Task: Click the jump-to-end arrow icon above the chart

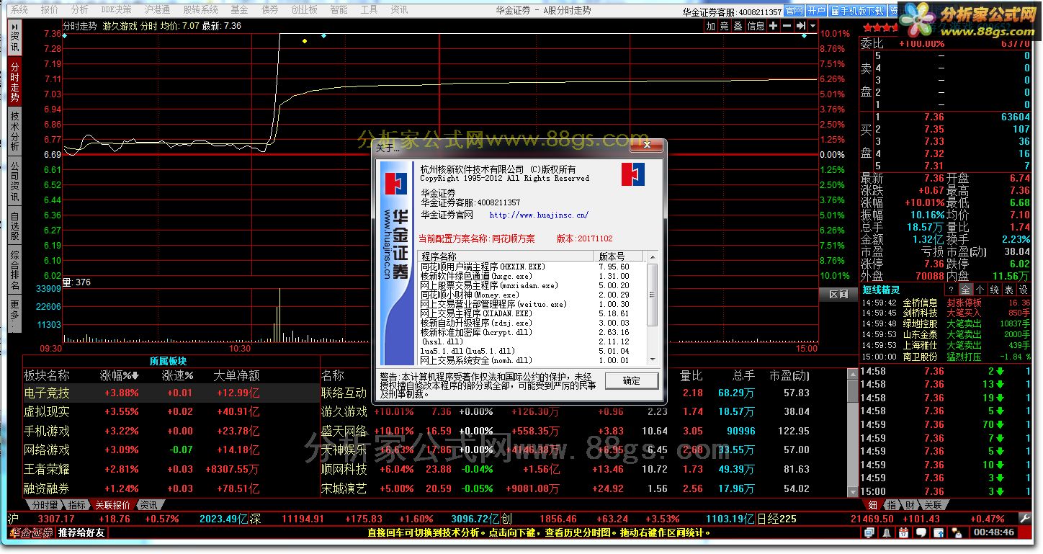Action: [x=800, y=26]
